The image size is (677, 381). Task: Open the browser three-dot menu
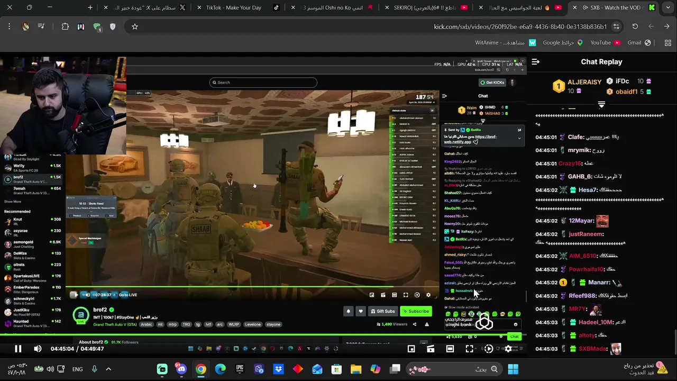[9, 26]
